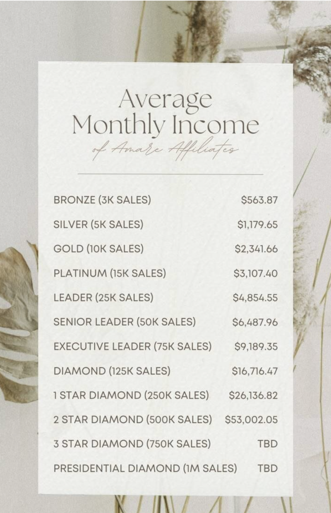Click the $9,189.35 amount
Image resolution: width=331 pixels, height=513 pixels.
click(x=256, y=347)
